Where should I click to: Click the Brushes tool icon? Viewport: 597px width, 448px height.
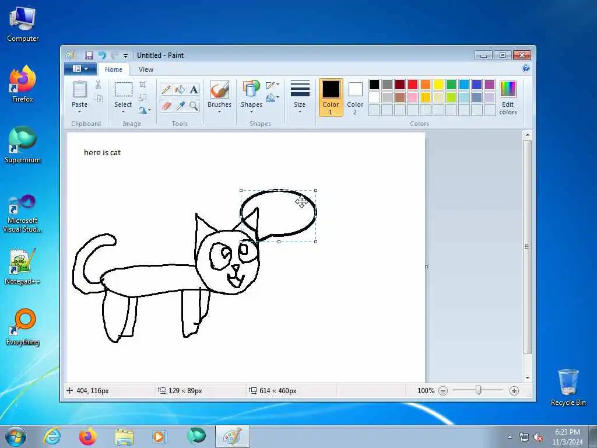(x=219, y=89)
